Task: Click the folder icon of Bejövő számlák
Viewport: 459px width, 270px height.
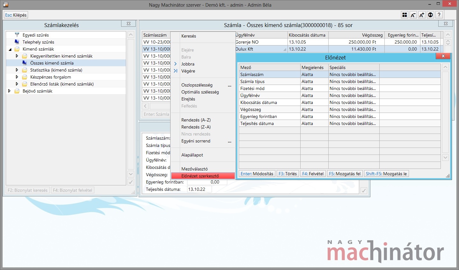Action: [17, 91]
